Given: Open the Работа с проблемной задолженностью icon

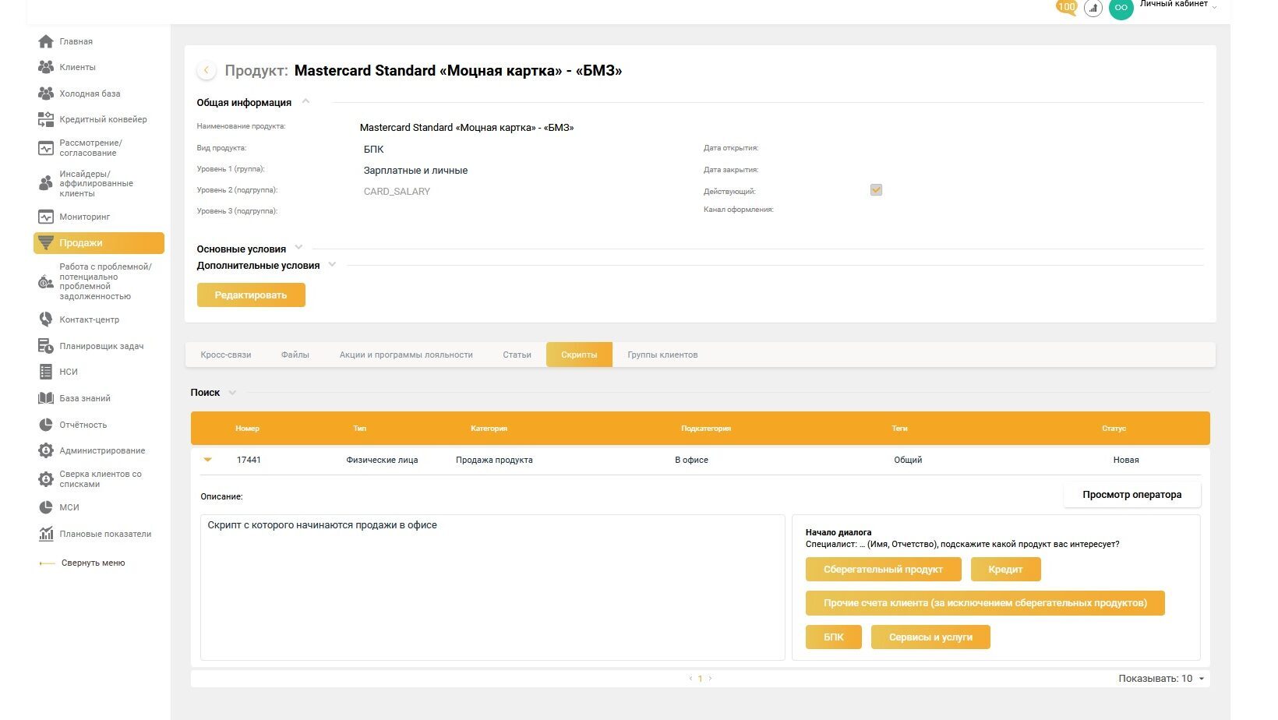Looking at the screenshot, I should (x=46, y=282).
